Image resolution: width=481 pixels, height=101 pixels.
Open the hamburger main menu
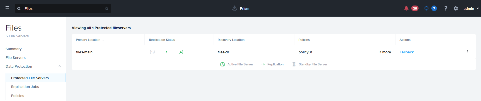point(8,8)
